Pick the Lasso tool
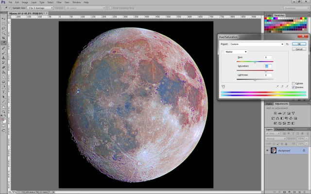This screenshot has width=311, height=194. (x=3, y=29)
